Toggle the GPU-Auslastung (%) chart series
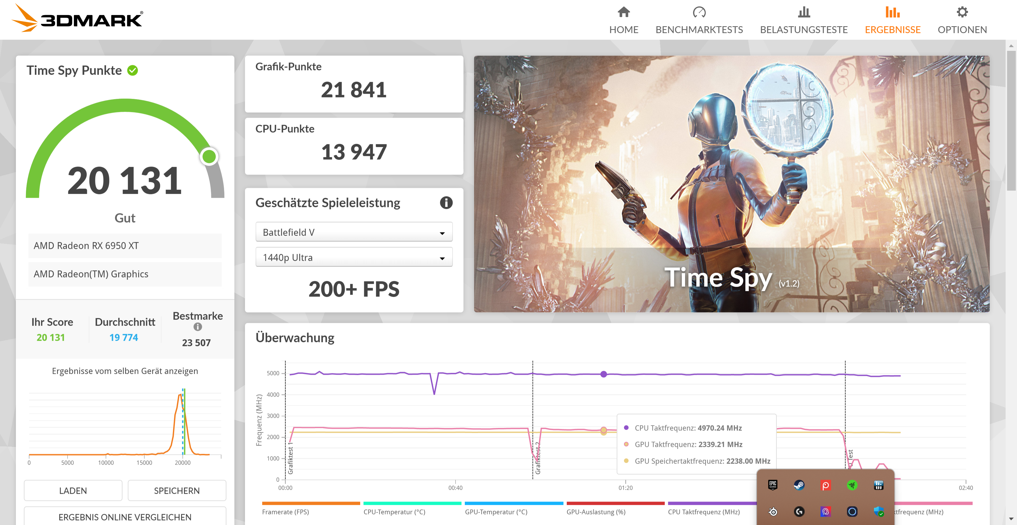 coord(596,511)
